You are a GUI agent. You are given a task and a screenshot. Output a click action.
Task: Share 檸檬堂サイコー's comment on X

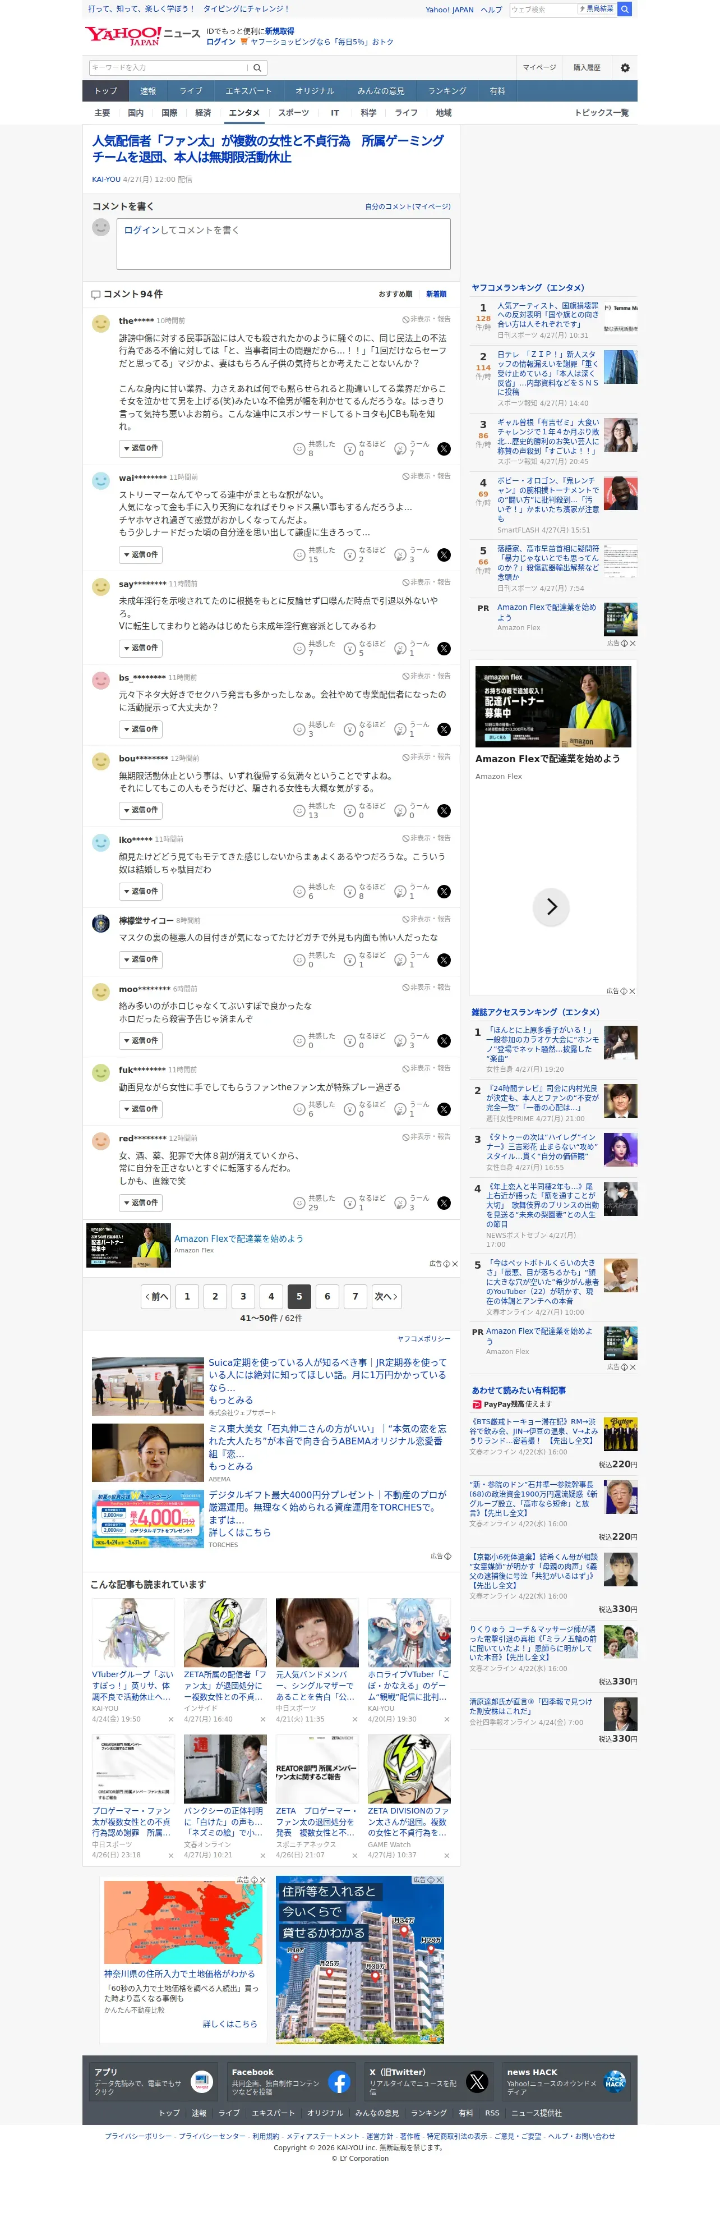pos(444,960)
